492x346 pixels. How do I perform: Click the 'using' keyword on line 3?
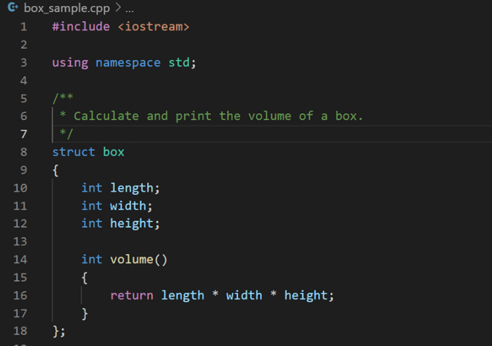pyautogui.click(x=70, y=63)
